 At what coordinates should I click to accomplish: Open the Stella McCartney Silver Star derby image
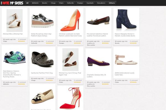click(42, 20)
